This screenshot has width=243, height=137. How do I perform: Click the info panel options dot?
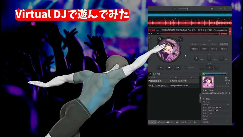pyautogui.click(x=228, y=74)
